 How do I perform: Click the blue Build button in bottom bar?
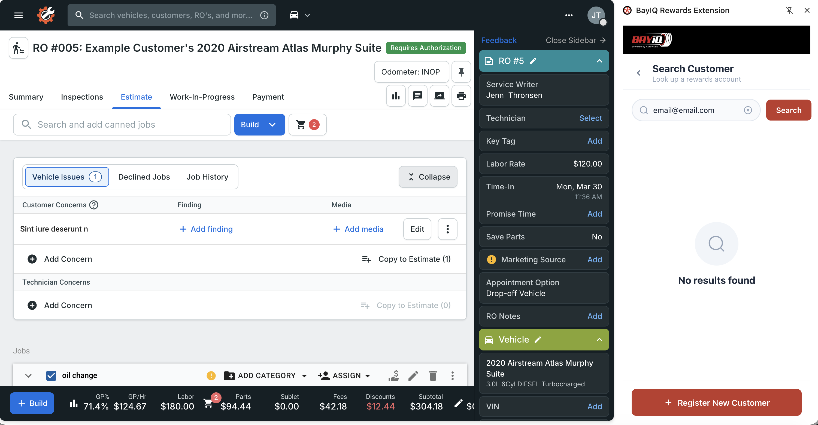(x=32, y=403)
